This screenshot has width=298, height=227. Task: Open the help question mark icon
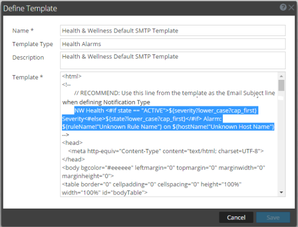(283, 8)
